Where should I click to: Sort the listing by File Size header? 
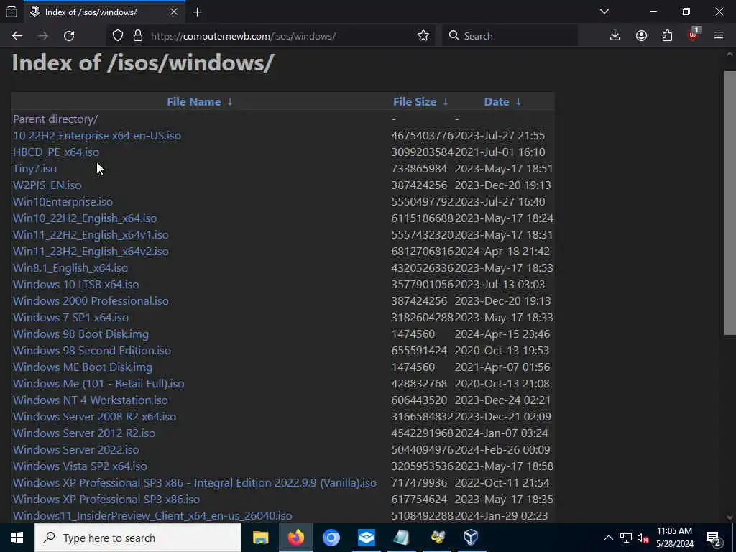pyautogui.click(x=415, y=102)
